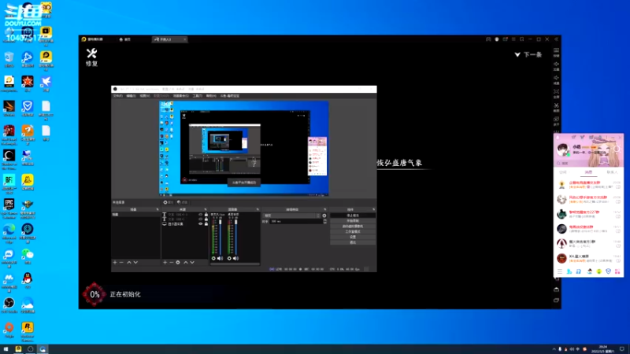Switch to QQ 消息 messages tab
The height and width of the screenshot is (354, 630).
point(588,172)
